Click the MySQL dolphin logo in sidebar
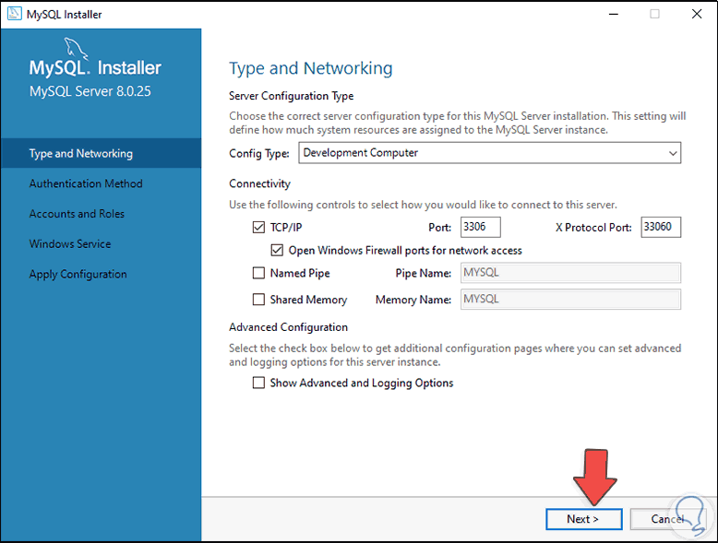Image resolution: width=718 pixels, height=543 pixels. pyautogui.click(x=76, y=49)
